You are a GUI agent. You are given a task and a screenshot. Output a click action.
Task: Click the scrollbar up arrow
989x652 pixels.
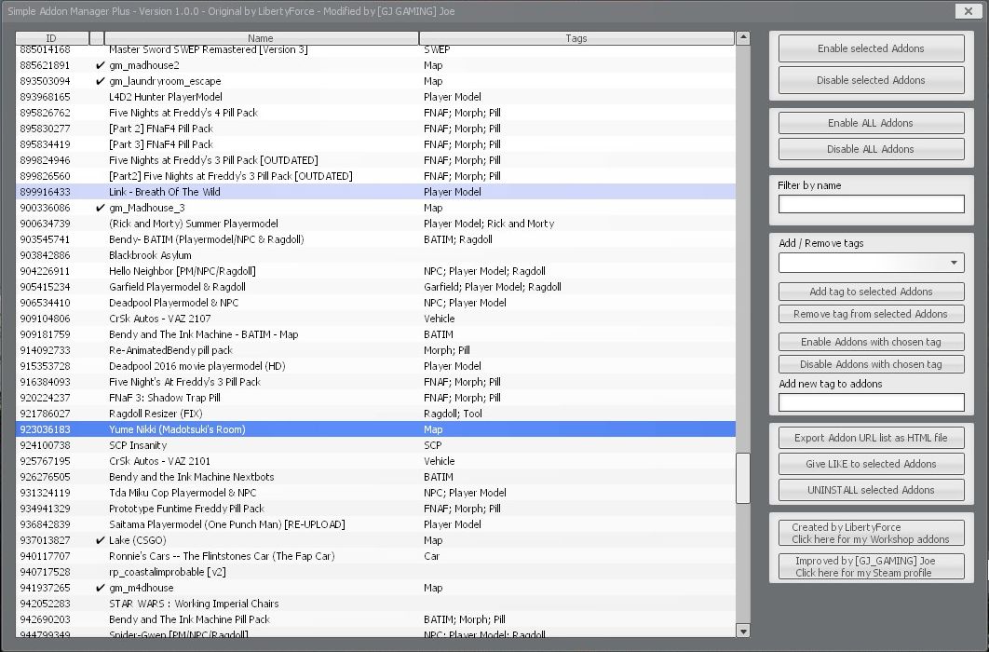(743, 38)
